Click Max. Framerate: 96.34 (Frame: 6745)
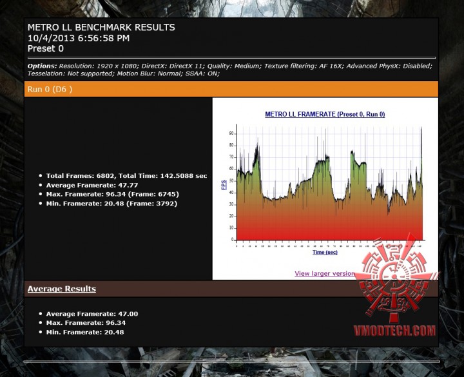The width and height of the screenshot is (464, 377). click(112, 194)
